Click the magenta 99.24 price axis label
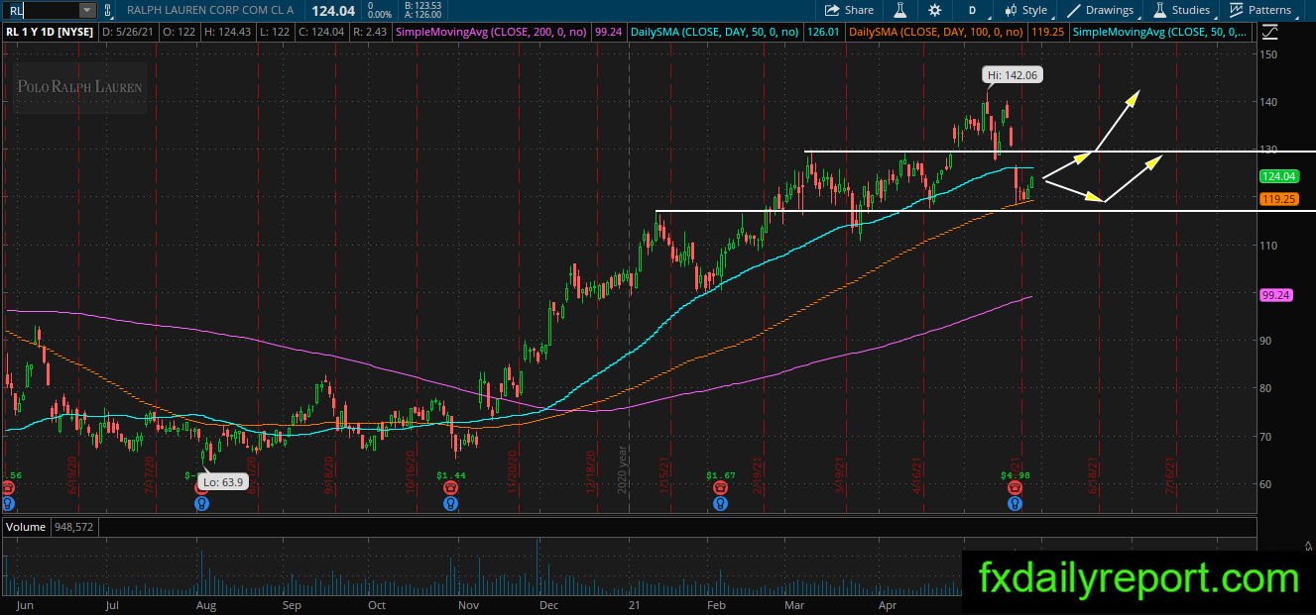The image size is (1316, 615). pyautogui.click(x=1275, y=295)
